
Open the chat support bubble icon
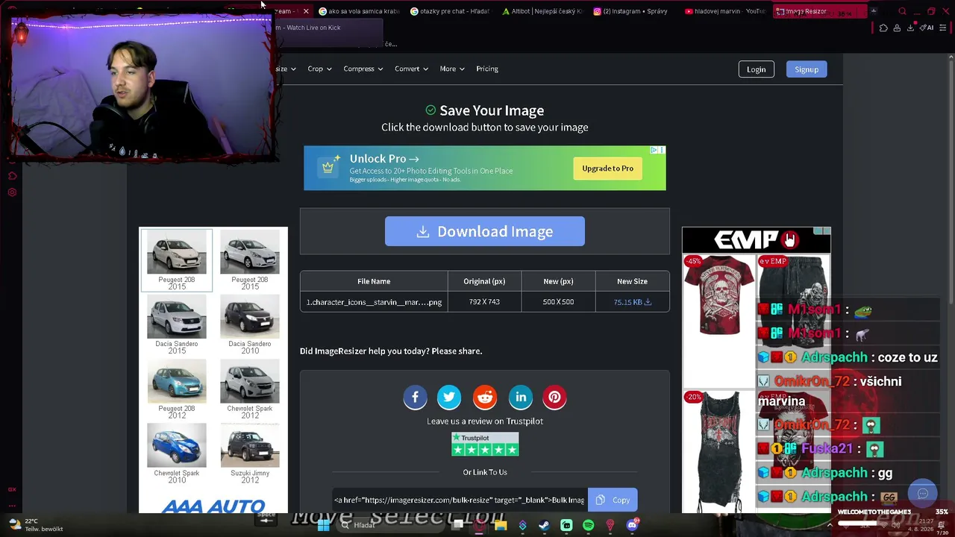pyautogui.click(x=923, y=494)
